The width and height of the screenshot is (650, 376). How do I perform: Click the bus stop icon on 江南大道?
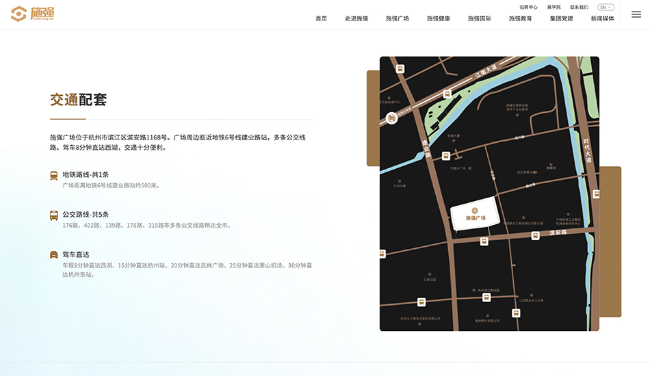(447, 94)
